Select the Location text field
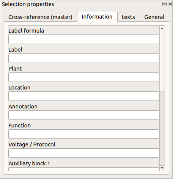The image size is (173, 179). click(x=84, y=96)
